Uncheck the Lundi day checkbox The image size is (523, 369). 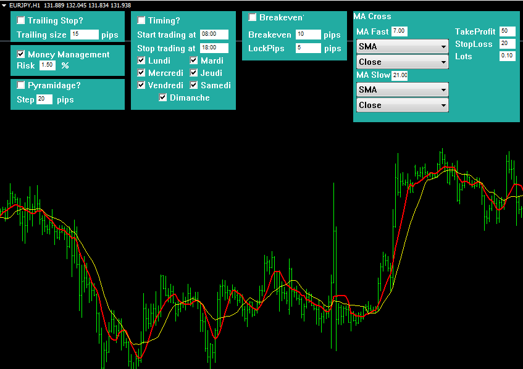(141, 60)
